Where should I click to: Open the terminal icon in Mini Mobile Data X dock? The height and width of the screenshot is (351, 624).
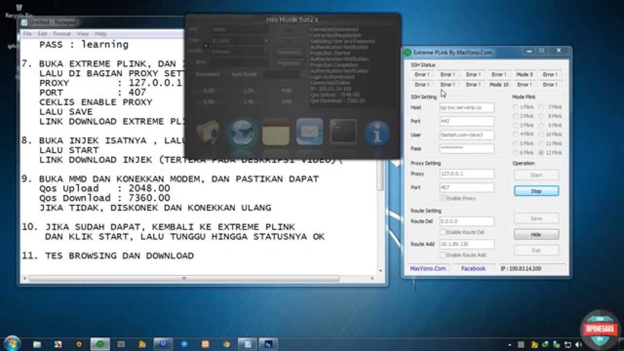(x=343, y=132)
